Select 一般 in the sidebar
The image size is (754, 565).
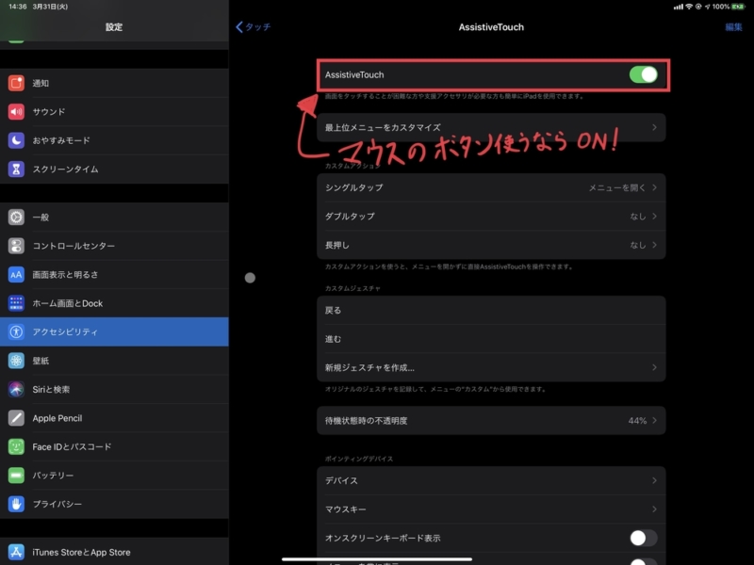114,218
